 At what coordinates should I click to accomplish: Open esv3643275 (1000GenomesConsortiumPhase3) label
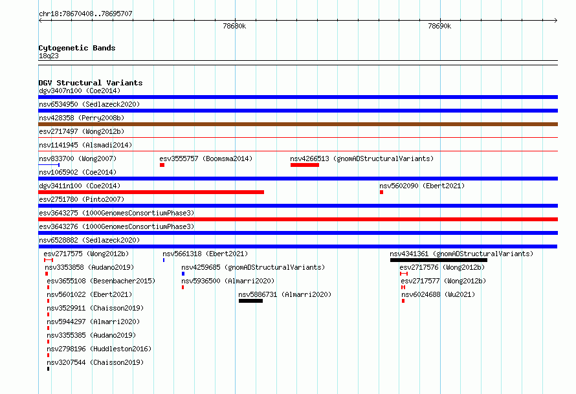tap(116, 213)
